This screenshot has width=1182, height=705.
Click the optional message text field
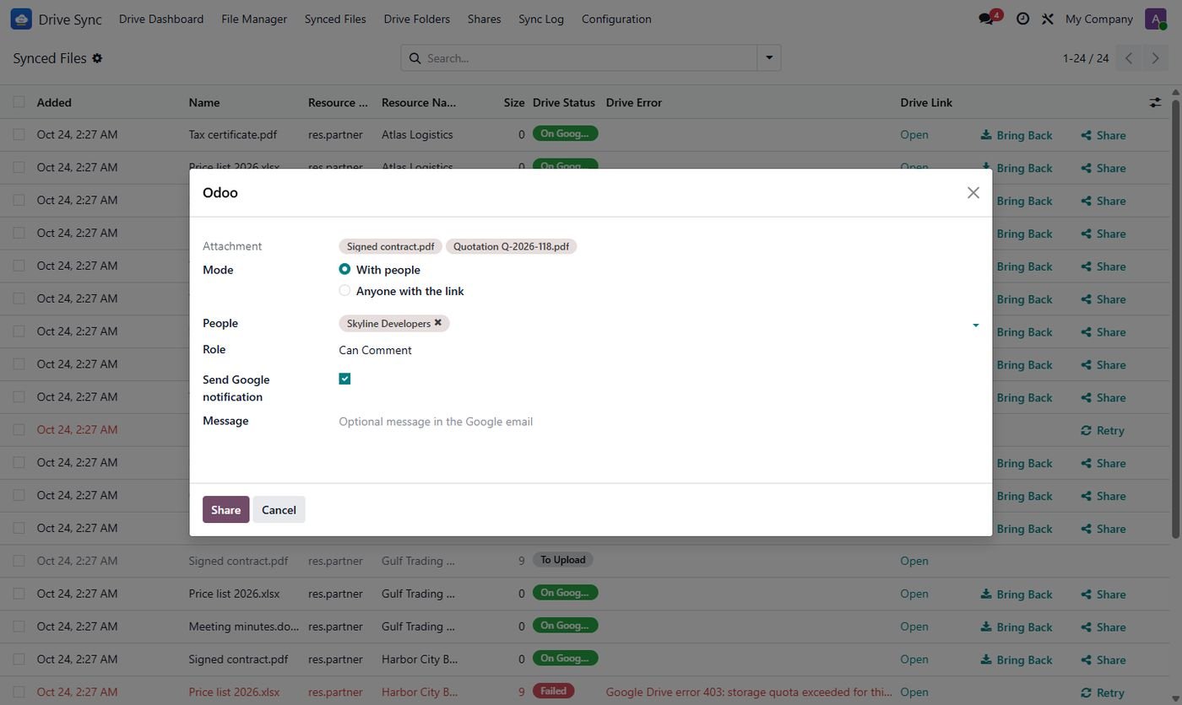click(659, 422)
